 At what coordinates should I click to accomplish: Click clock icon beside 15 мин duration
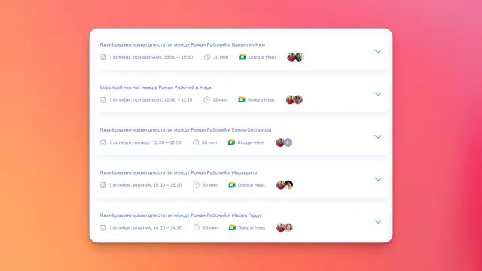(206, 99)
